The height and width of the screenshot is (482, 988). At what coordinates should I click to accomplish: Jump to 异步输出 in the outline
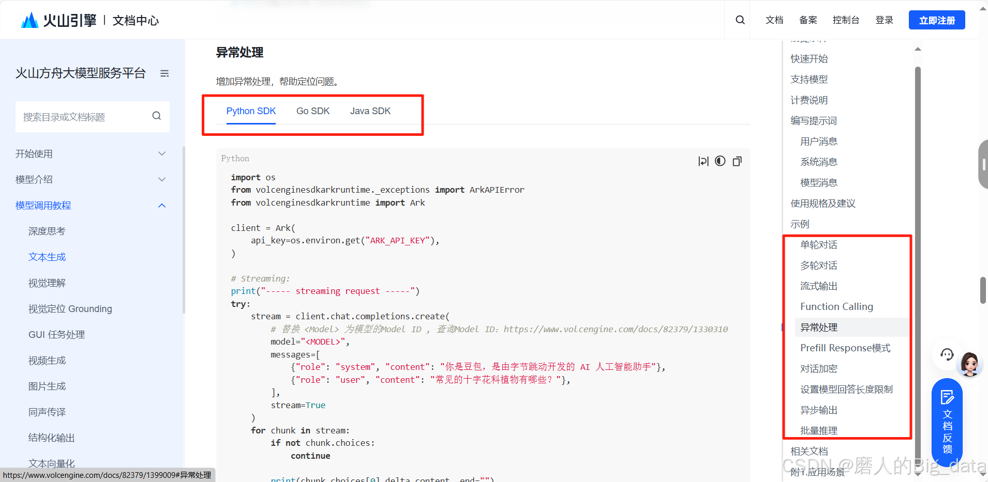[x=819, y=410]
